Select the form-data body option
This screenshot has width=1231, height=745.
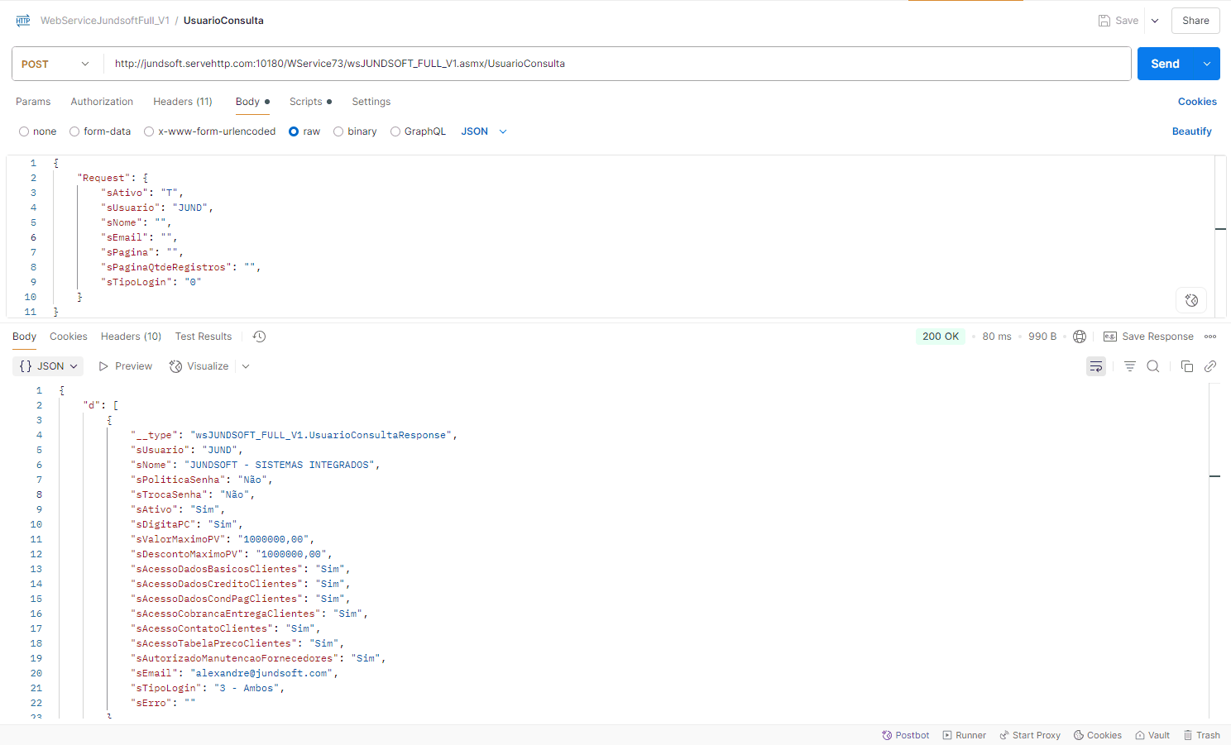click(74, 131)
